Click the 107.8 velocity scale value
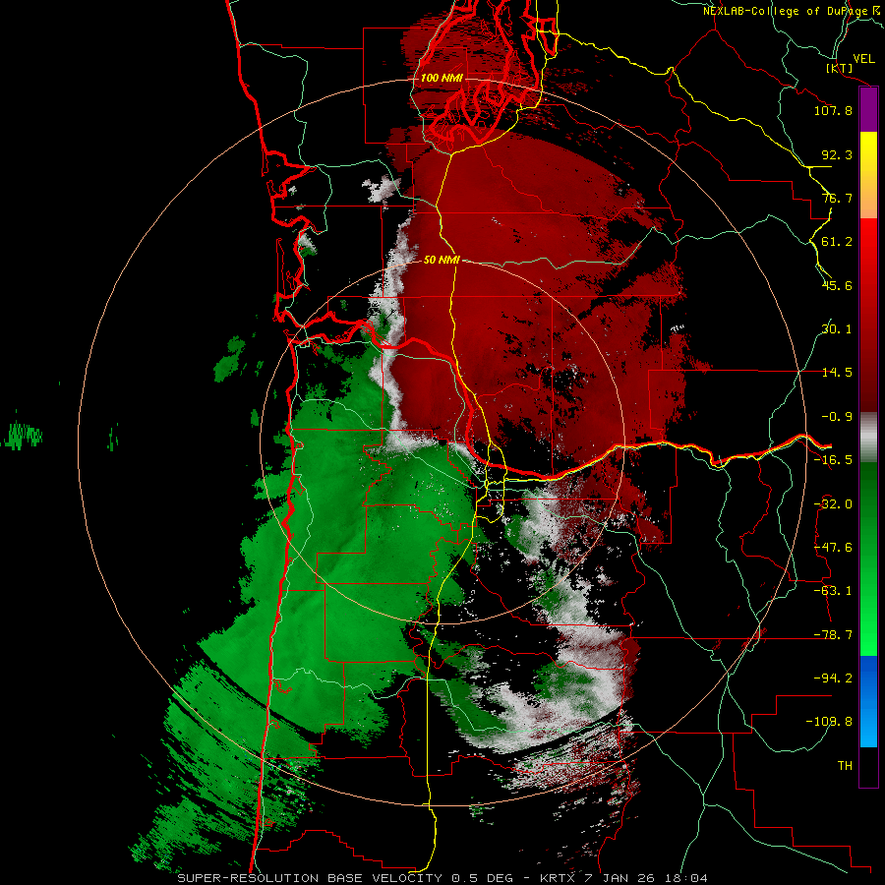This screenshot has height=885, width=885. 833,110
